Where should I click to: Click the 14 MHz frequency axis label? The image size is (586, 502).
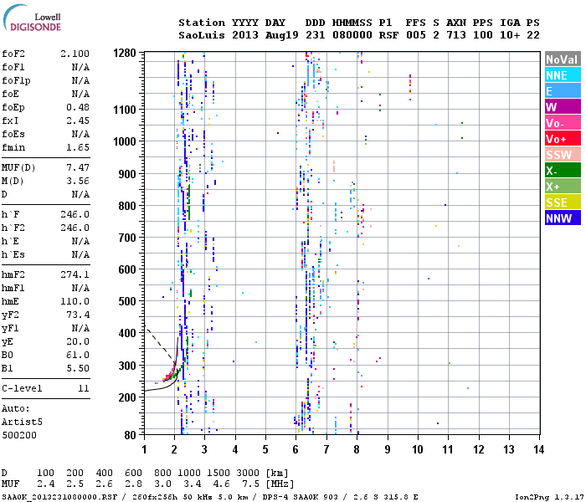click(x=538, y=449)
